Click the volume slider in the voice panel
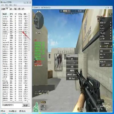114x114 pixels. pyautogui.click(x=106, y=46)
